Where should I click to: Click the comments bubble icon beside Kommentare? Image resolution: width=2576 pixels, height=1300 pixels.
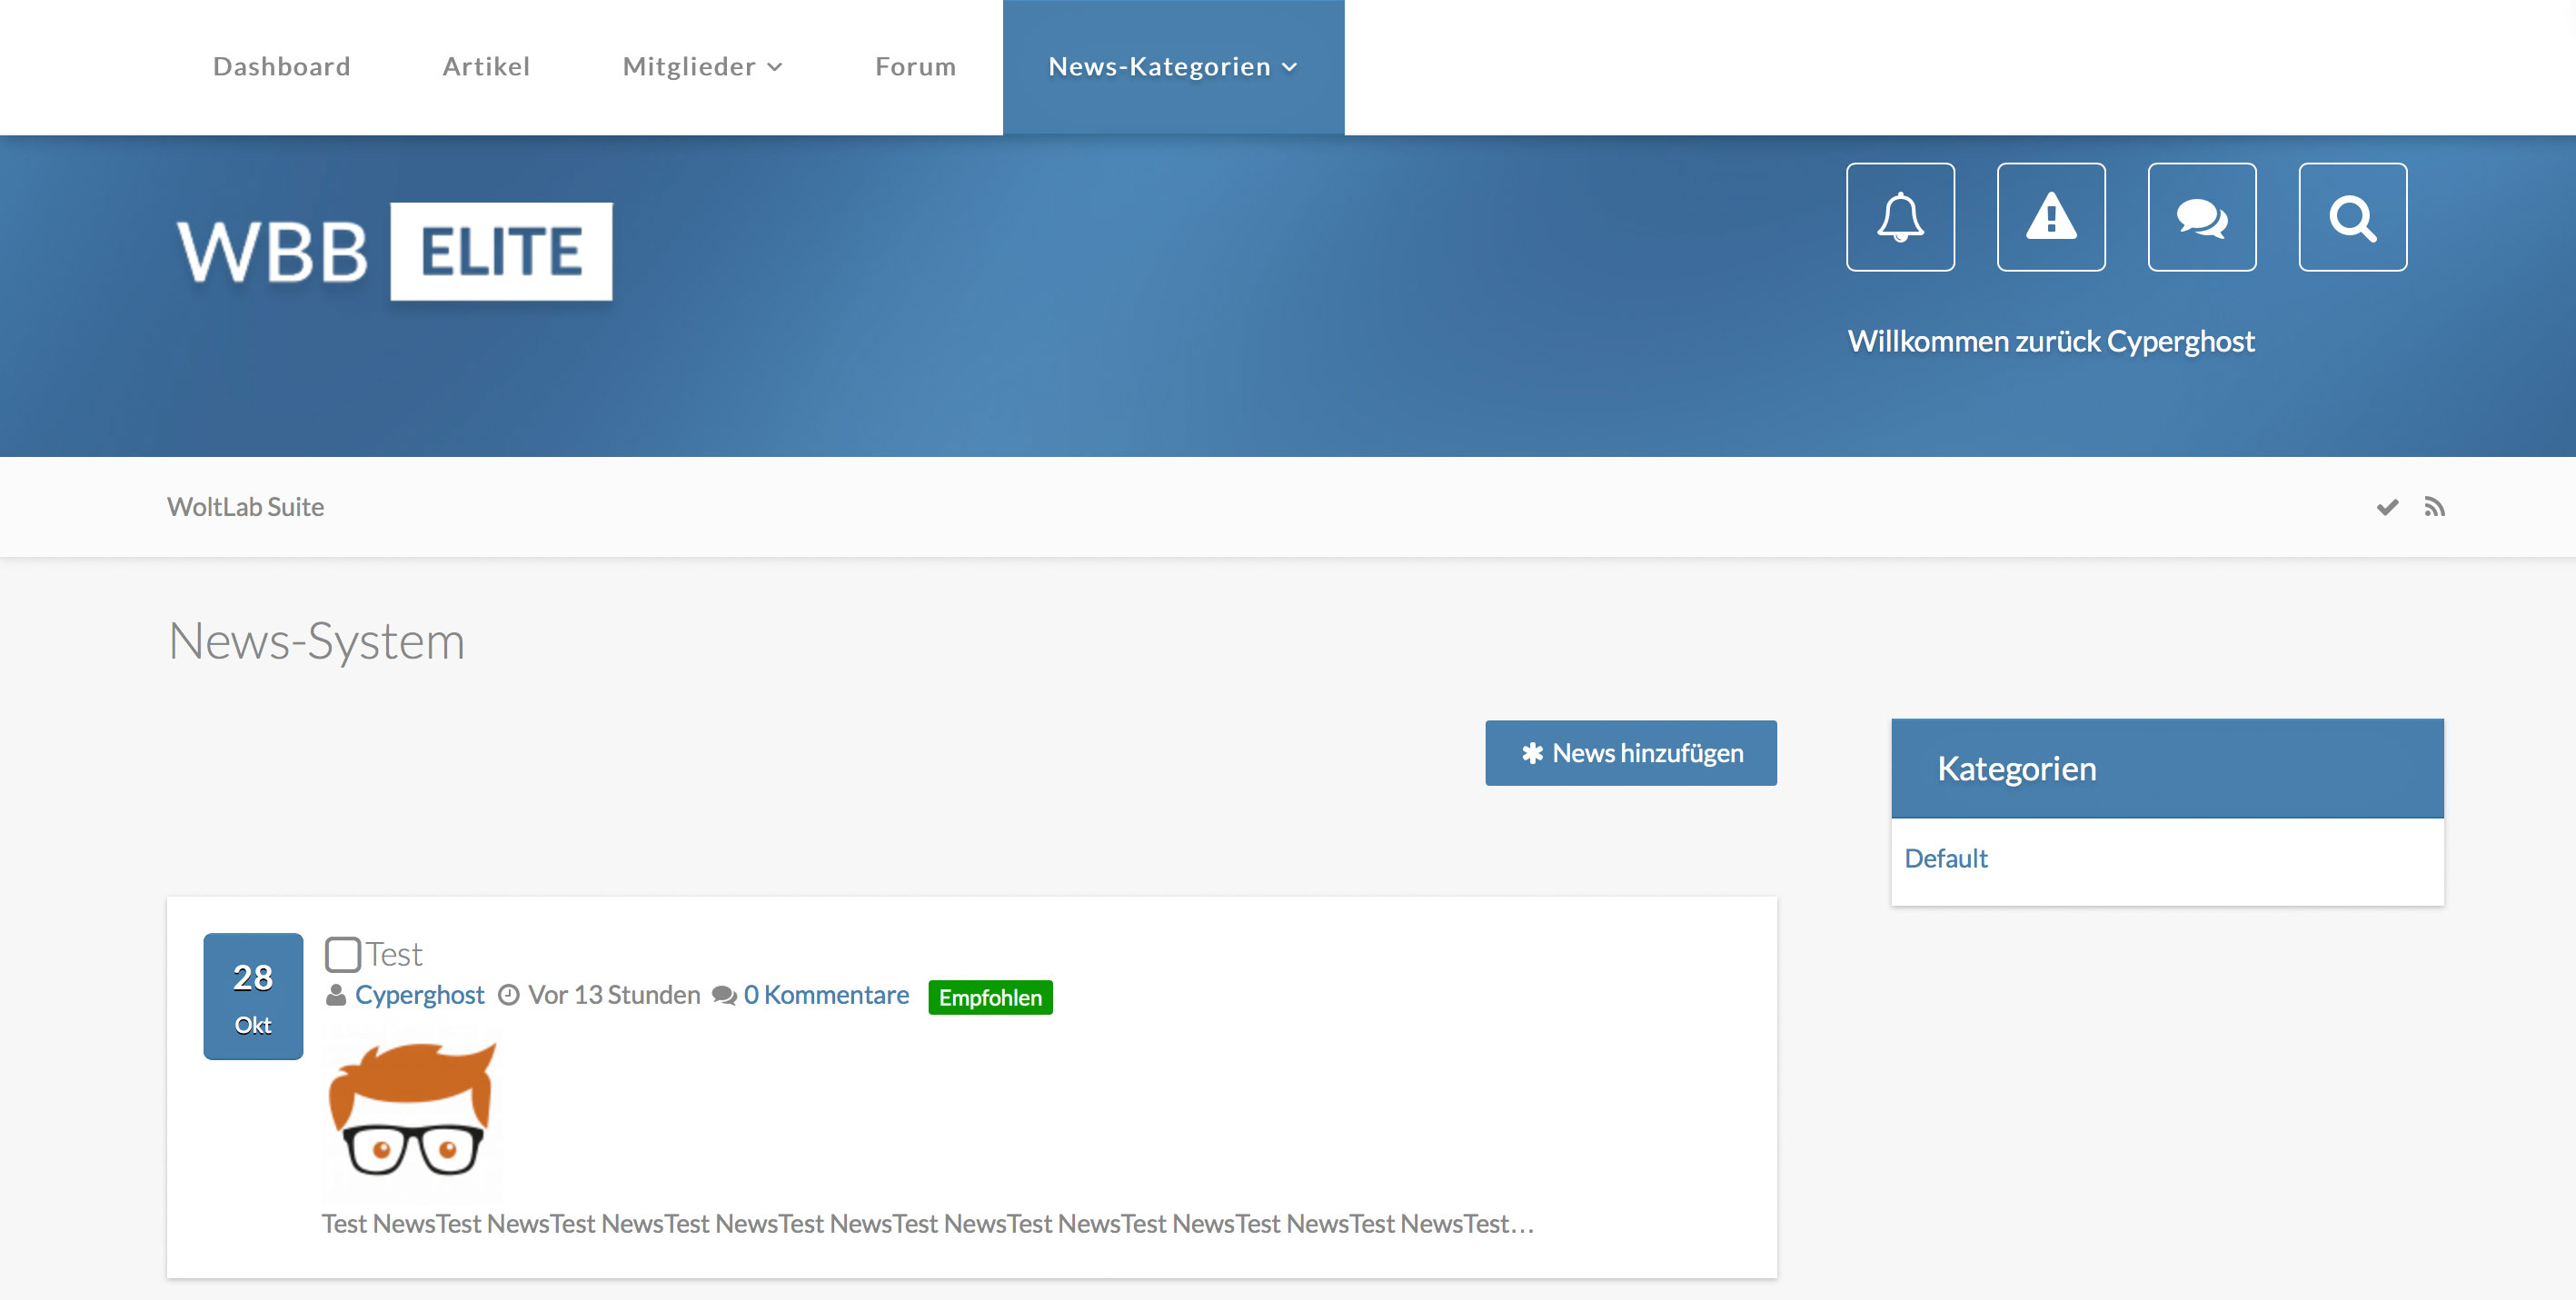pyautogui.click(x=724, y=996)
